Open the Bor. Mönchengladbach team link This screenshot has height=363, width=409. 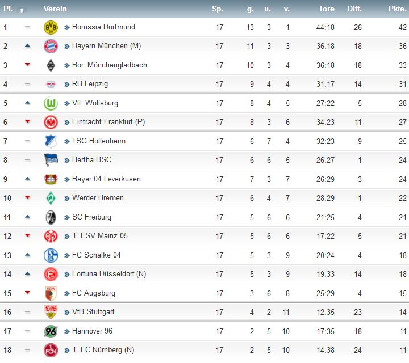(109, 65)
